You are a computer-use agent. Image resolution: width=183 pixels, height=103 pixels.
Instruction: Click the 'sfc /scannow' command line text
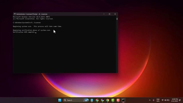click(x=35, y=23)
